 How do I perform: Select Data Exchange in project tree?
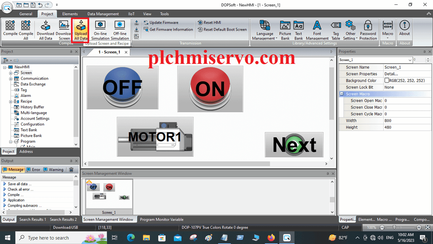(x=33, y=84)
